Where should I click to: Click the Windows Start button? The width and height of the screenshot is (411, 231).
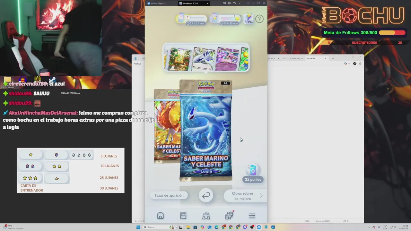click(138, 227)
